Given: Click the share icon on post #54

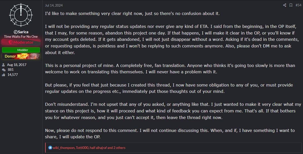Looking at the screenshot, I should click(x=284, y=5).
